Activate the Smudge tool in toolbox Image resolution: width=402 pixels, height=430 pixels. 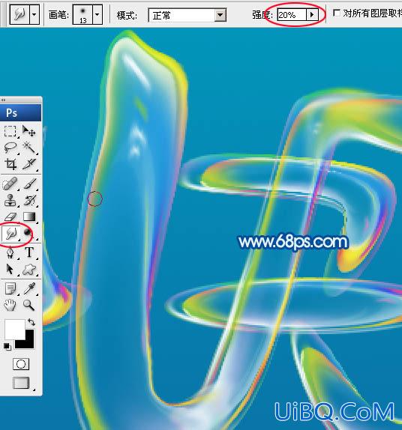tap(10, 234)
